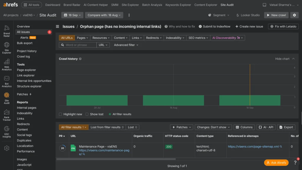Select the All URLs tab

pyautogui.click(x=67, y=38)
